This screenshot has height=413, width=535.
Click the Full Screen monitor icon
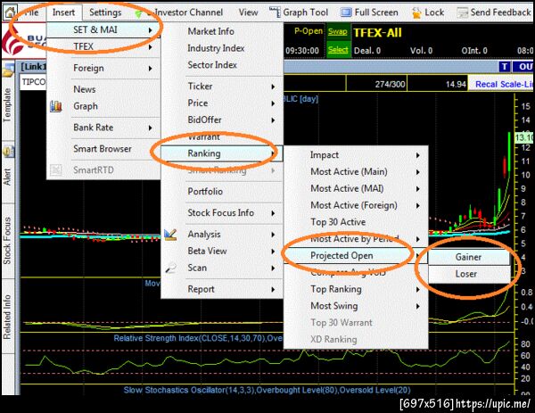click(346, 12)
